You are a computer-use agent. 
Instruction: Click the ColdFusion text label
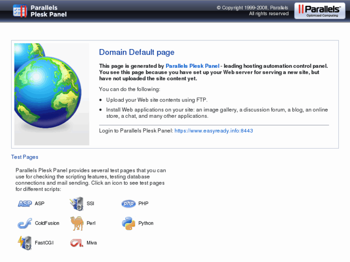47,223
